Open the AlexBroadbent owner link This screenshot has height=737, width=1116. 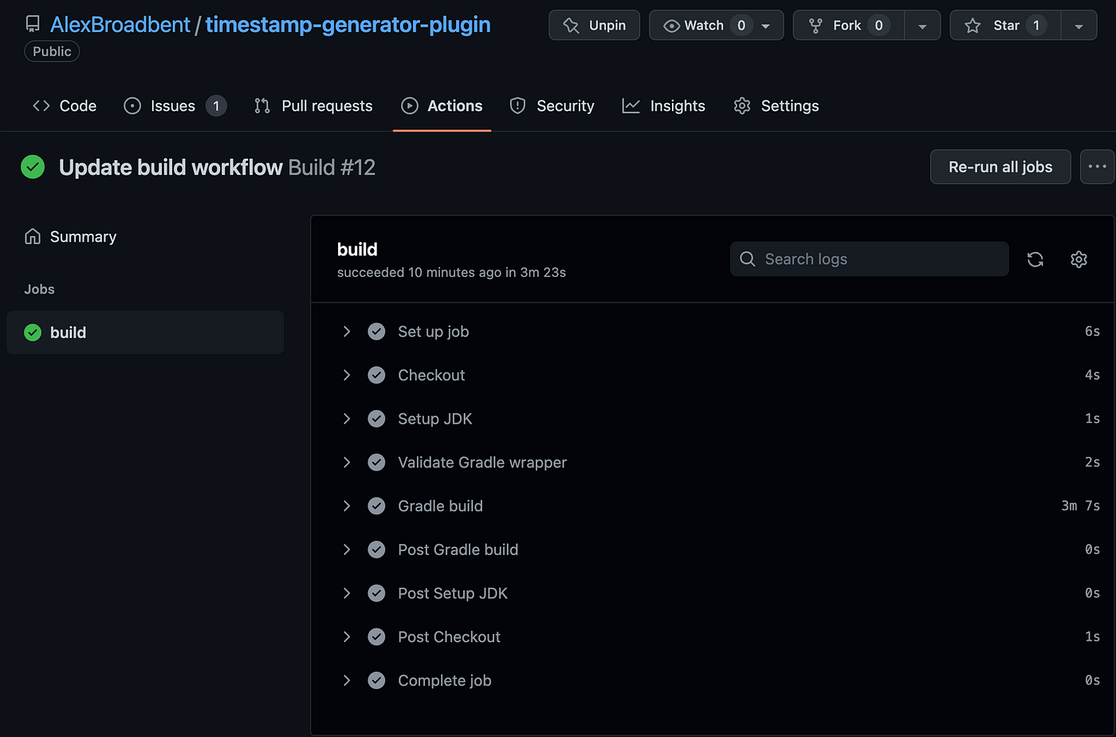pyautogui.click(x=120, y=25)
